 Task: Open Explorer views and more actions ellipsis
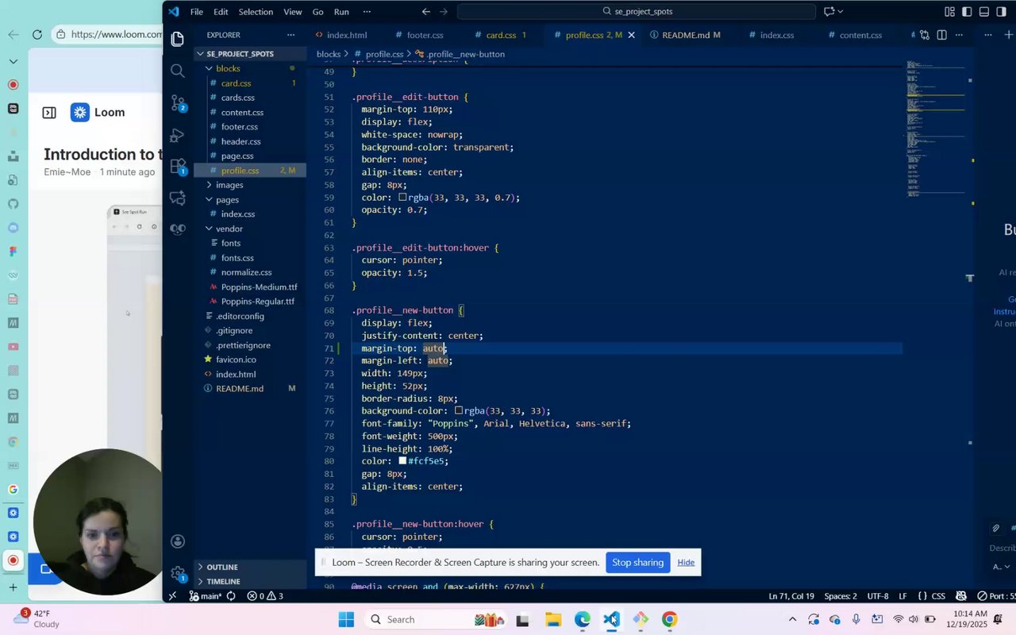click(291, 35)
